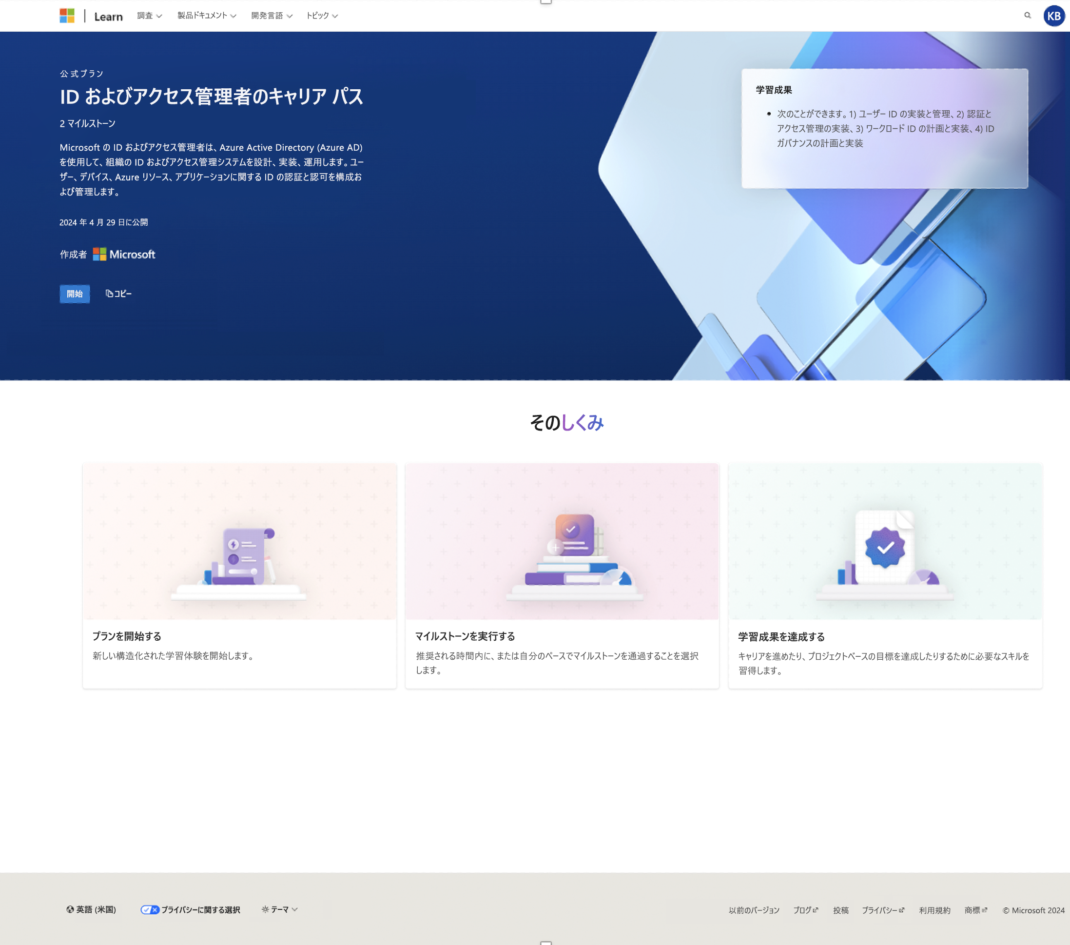The height and width of the screenshot is (945, 1070).
Task: Click the copy icon next to コピー button
Action: click(x=109, y=294)
